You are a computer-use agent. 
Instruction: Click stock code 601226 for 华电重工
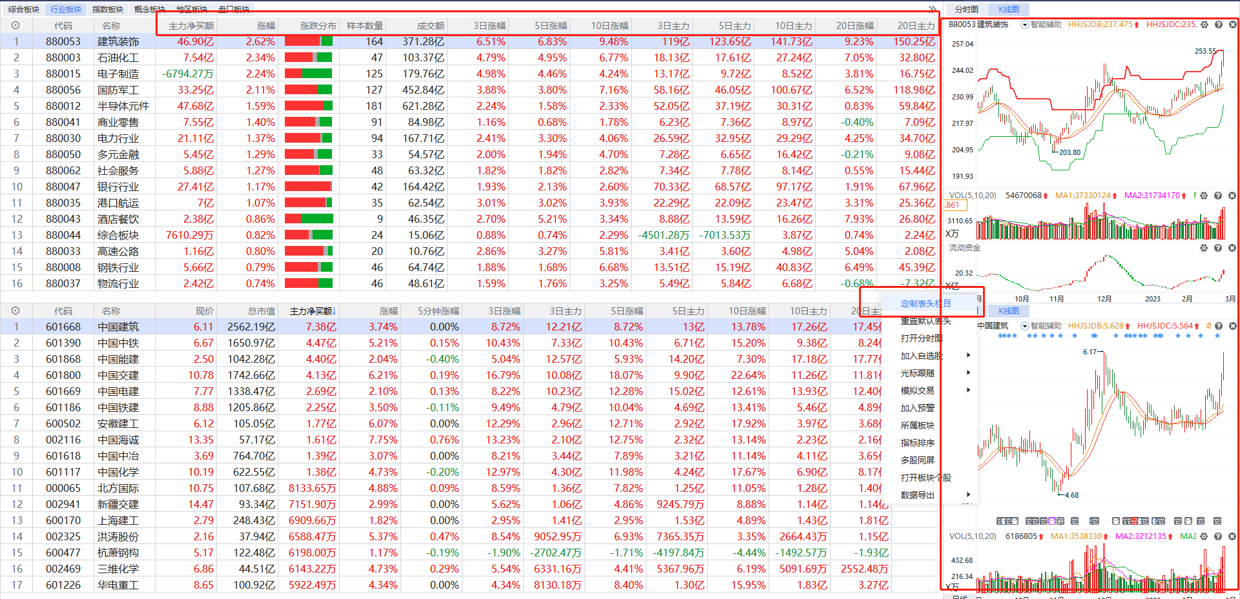coord(63,585)
